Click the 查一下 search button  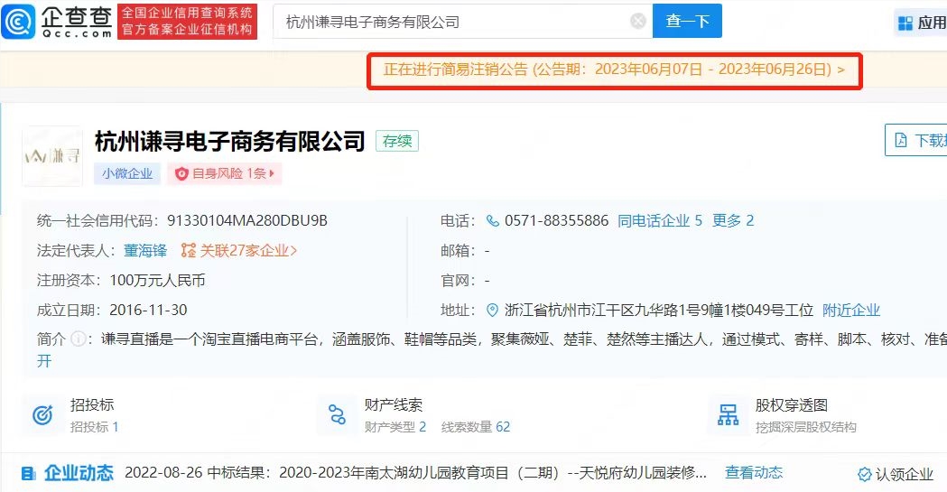click(x=687, y=21)
